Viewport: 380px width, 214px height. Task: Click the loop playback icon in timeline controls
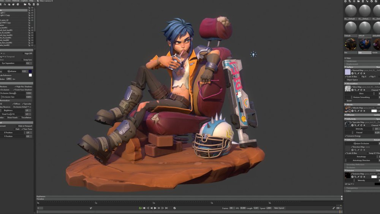[140, 208]
